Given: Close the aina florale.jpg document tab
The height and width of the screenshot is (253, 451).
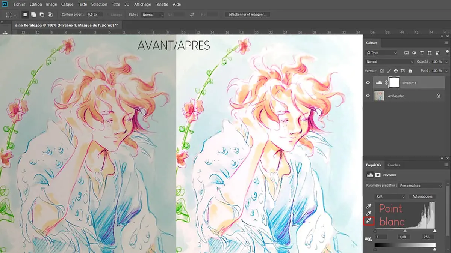Looking at the screenshot, I should [117, 24].
